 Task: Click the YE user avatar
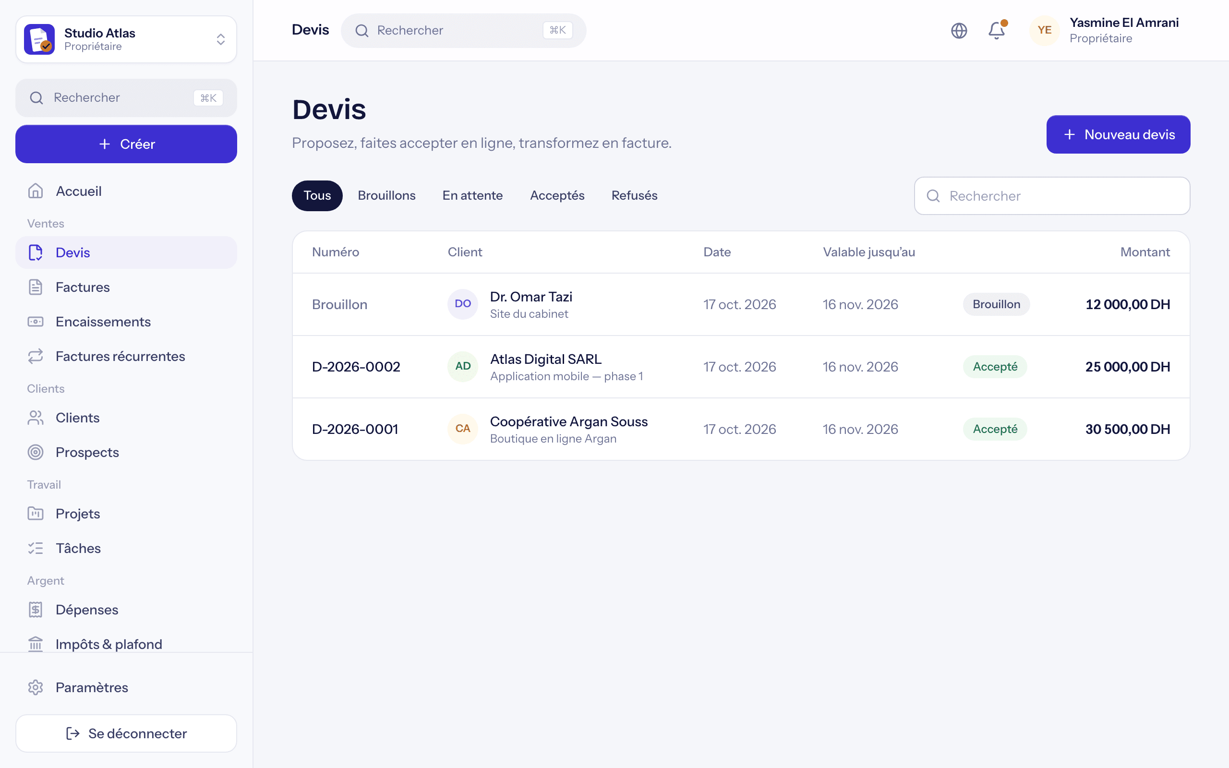coord(1044,30)
